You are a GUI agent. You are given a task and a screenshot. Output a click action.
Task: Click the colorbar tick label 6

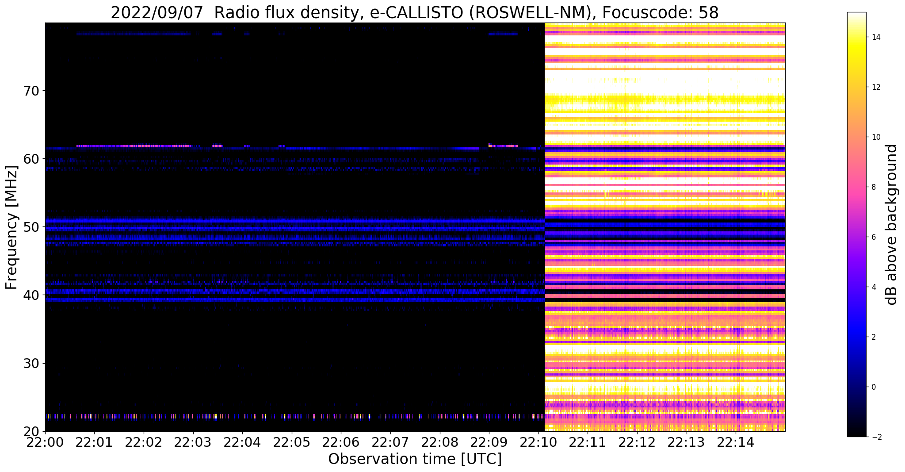coord(873,237)
